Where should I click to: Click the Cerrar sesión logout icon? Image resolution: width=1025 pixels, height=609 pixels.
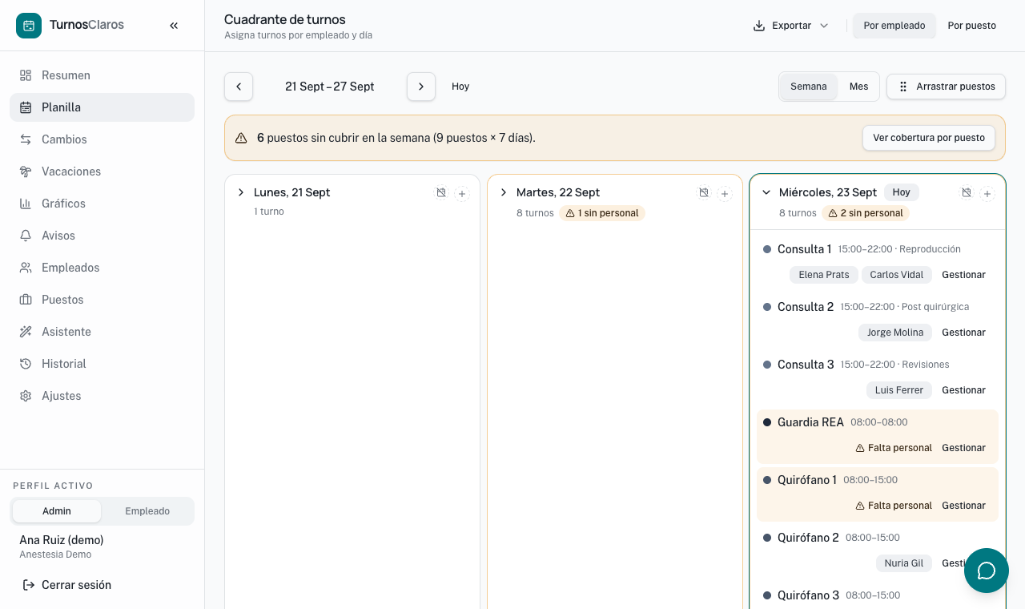point(29,585)
